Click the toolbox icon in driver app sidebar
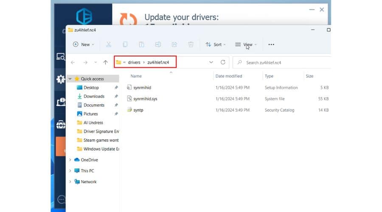The height and width of the screenshot is (212, 382). (x=61, y=124)
